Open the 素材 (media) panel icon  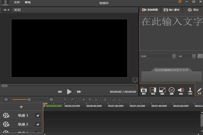[x=143, y=90]
